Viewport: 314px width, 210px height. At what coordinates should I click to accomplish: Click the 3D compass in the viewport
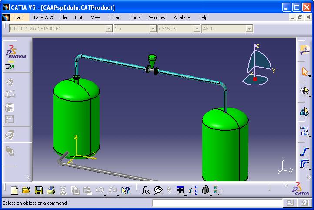[258, 64]
